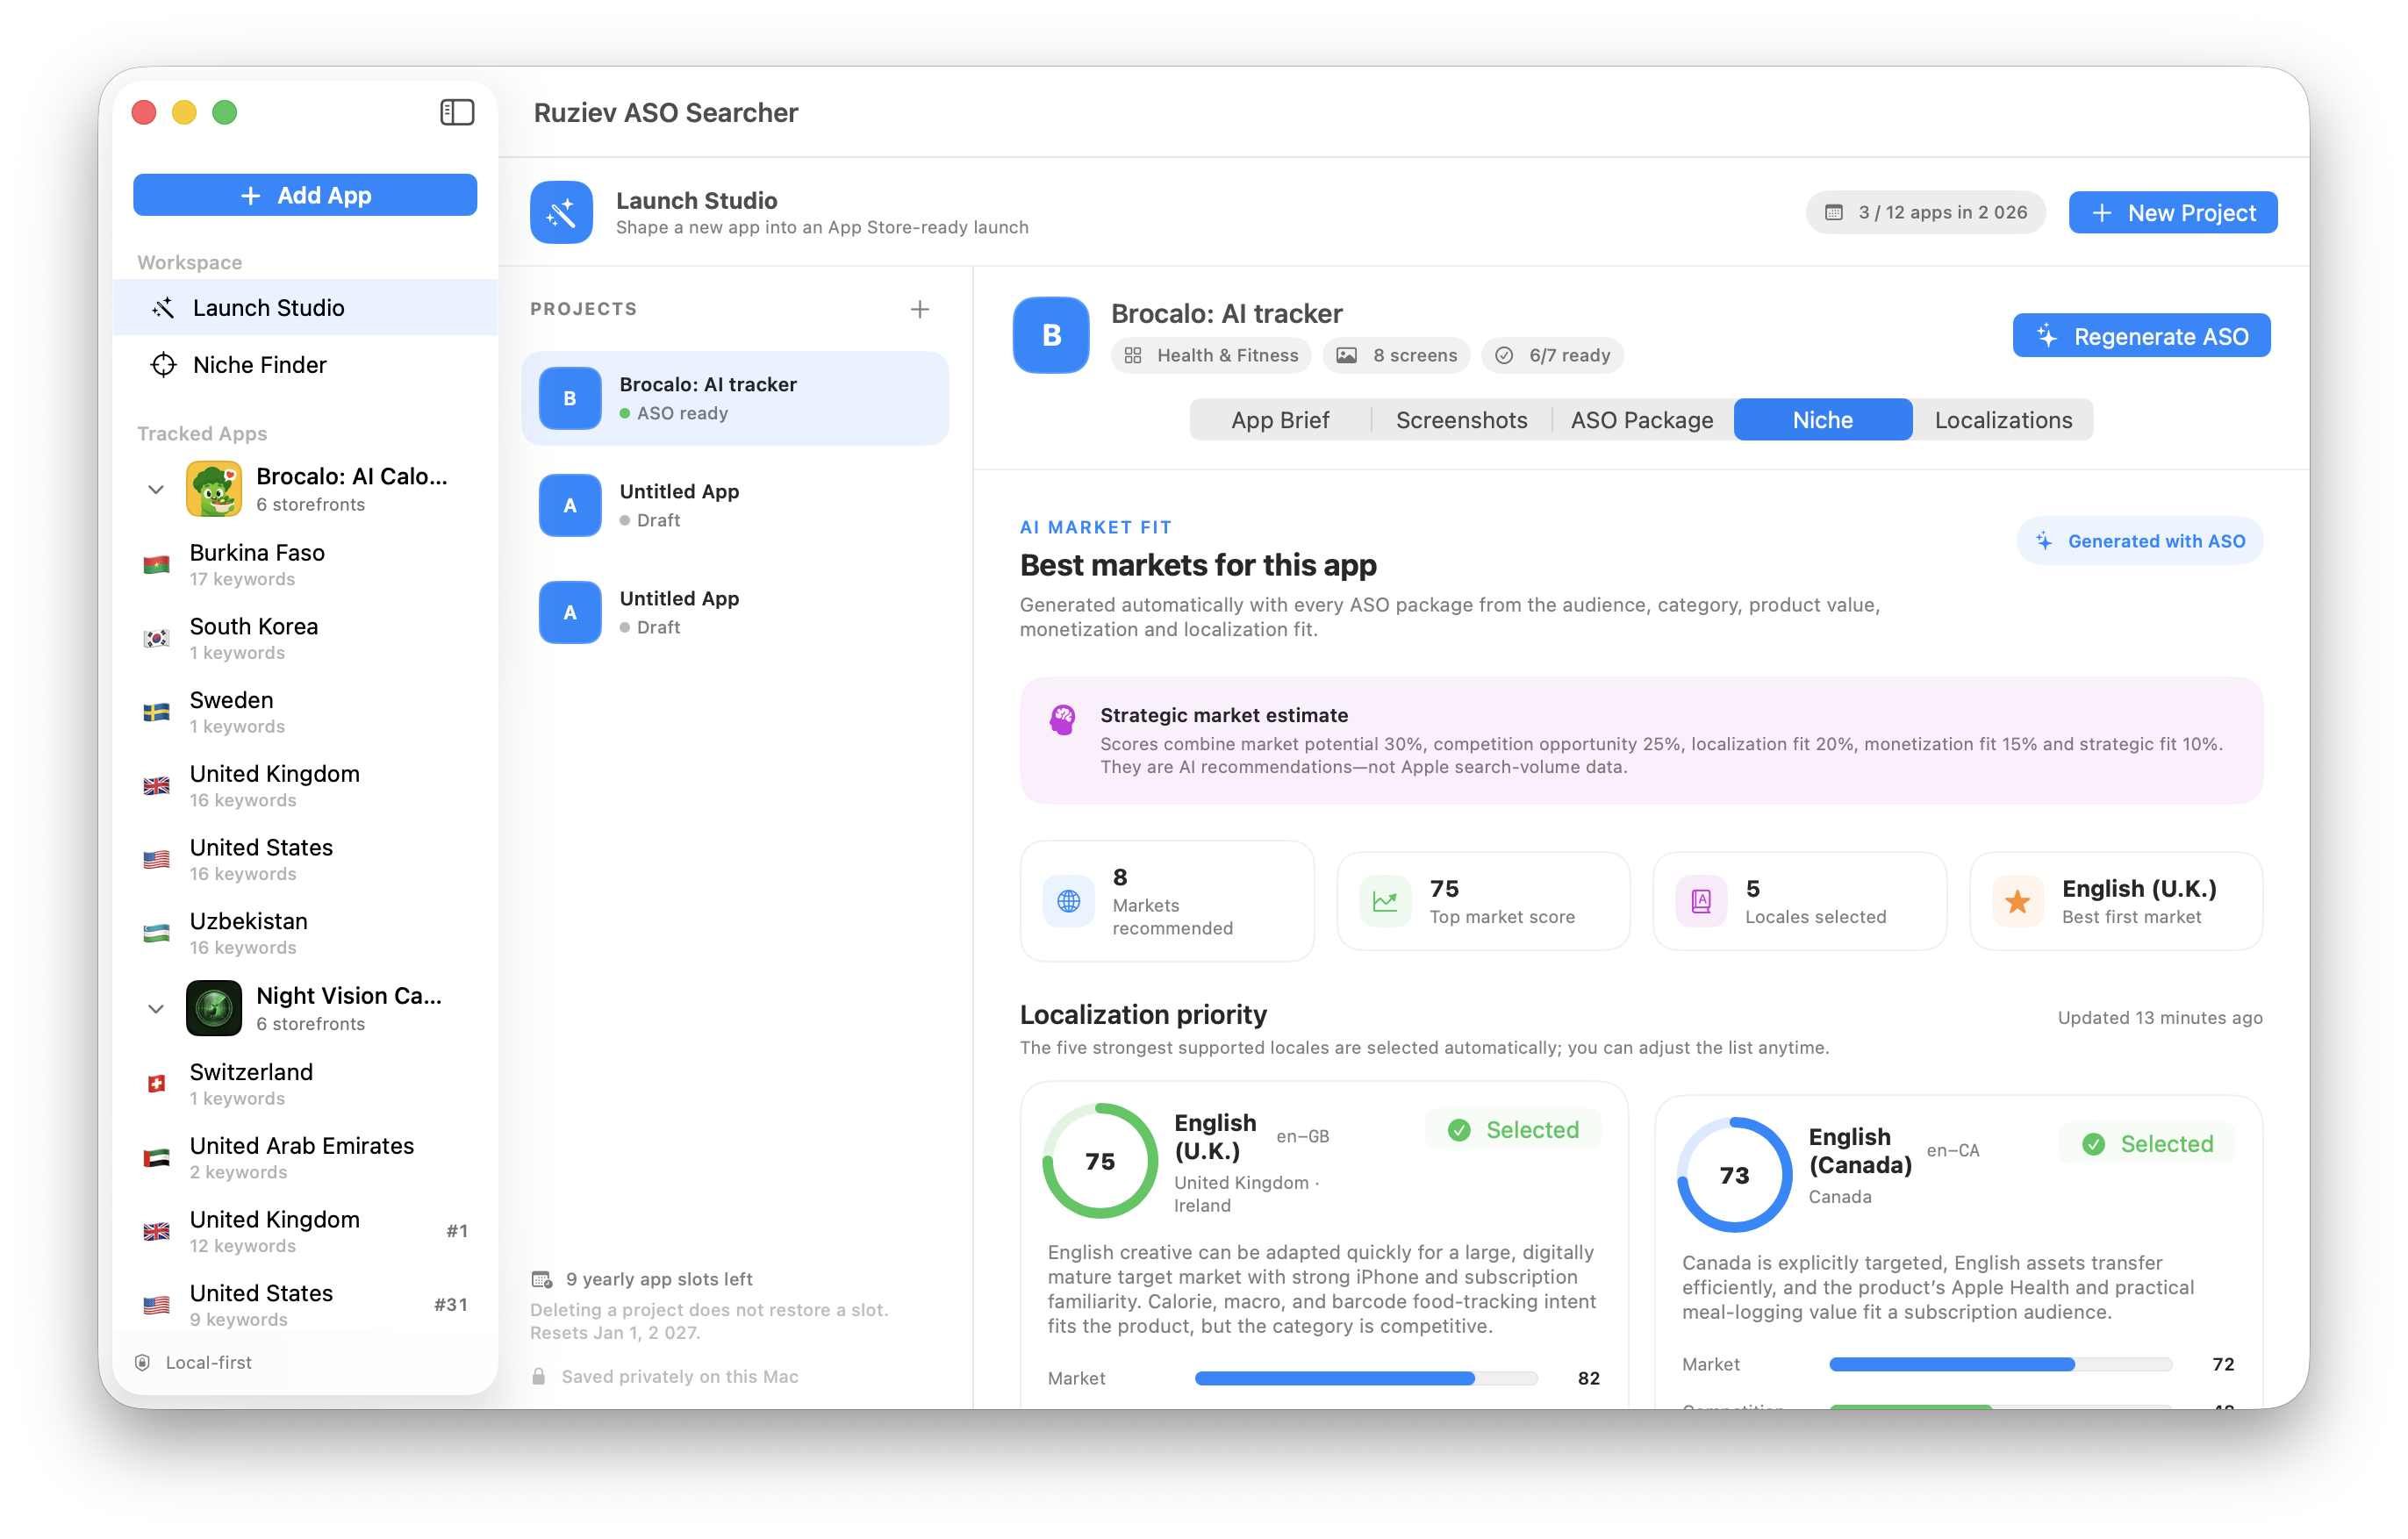Viewport: 2408px width, 1539px height.
Task: Click the yearly app slots calendar icon
Action: pyautogui.click(x=541, y=1279)
